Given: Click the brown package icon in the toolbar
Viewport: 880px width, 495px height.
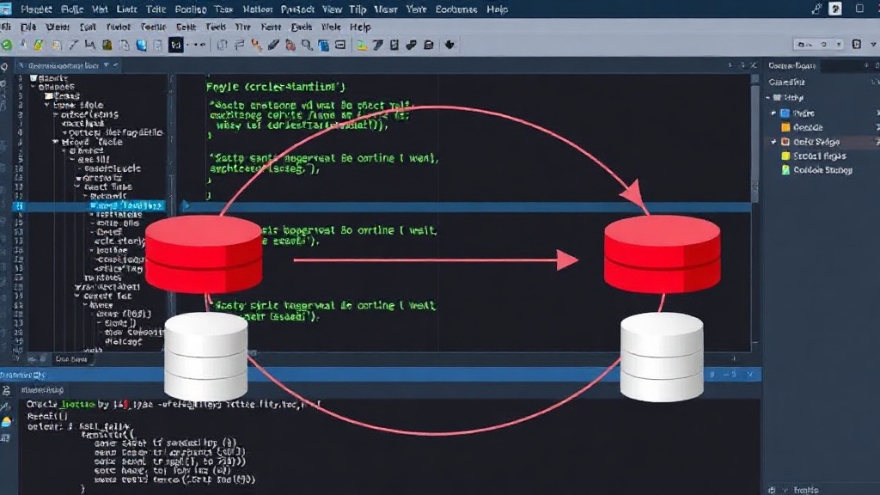Looking at the screenshot, I should pyautogui.click(x=107, y=45).
